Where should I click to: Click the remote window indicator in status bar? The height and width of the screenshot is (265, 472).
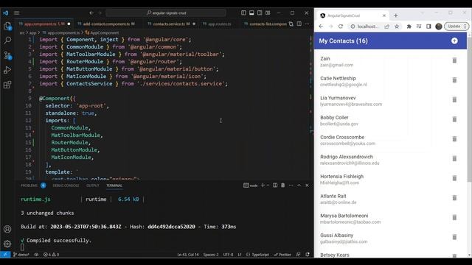click(x=5, y=255)
